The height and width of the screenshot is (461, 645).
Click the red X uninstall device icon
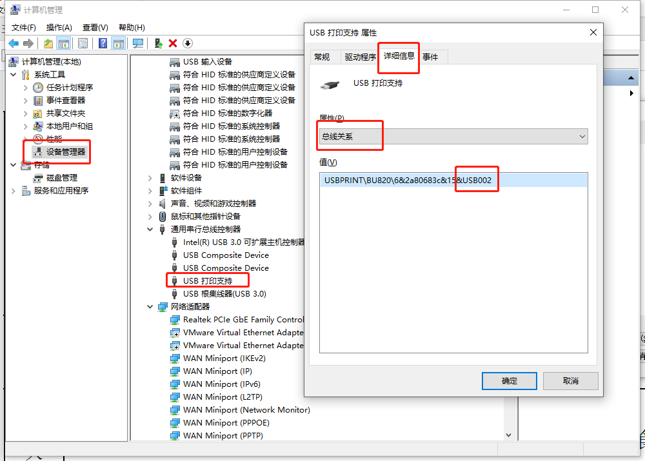pyautogui.click(x=173, y=43)
